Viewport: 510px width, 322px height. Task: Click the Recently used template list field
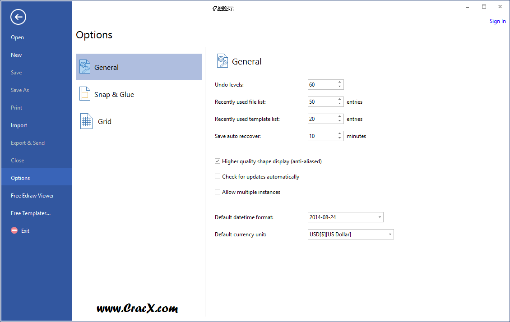point(322,119)
